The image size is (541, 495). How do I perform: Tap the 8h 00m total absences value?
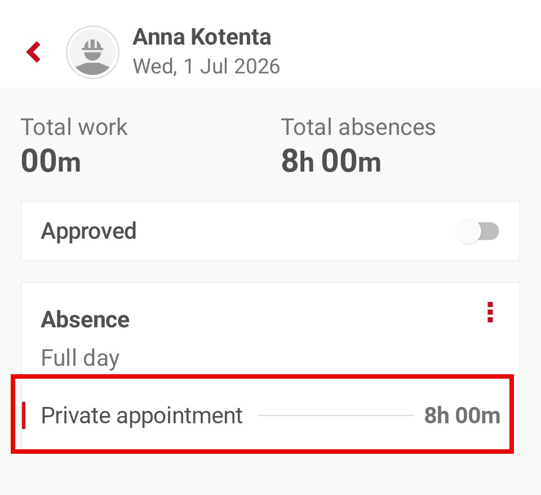point(331,161)
